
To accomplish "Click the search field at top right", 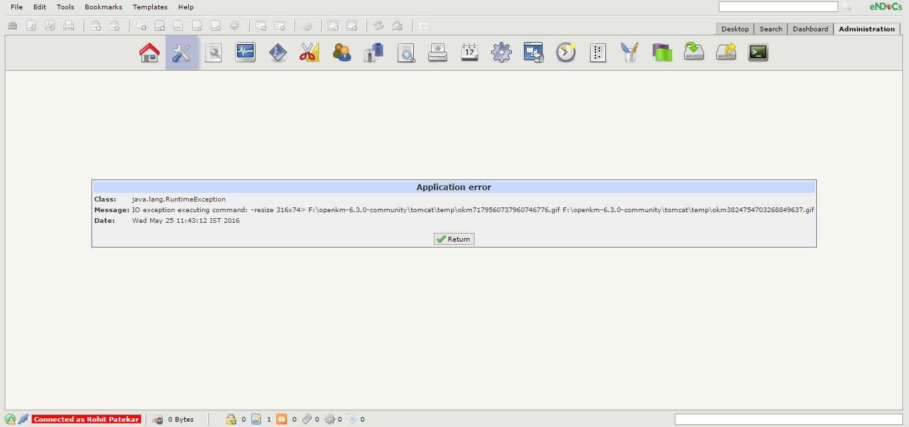I will [778, 7].
